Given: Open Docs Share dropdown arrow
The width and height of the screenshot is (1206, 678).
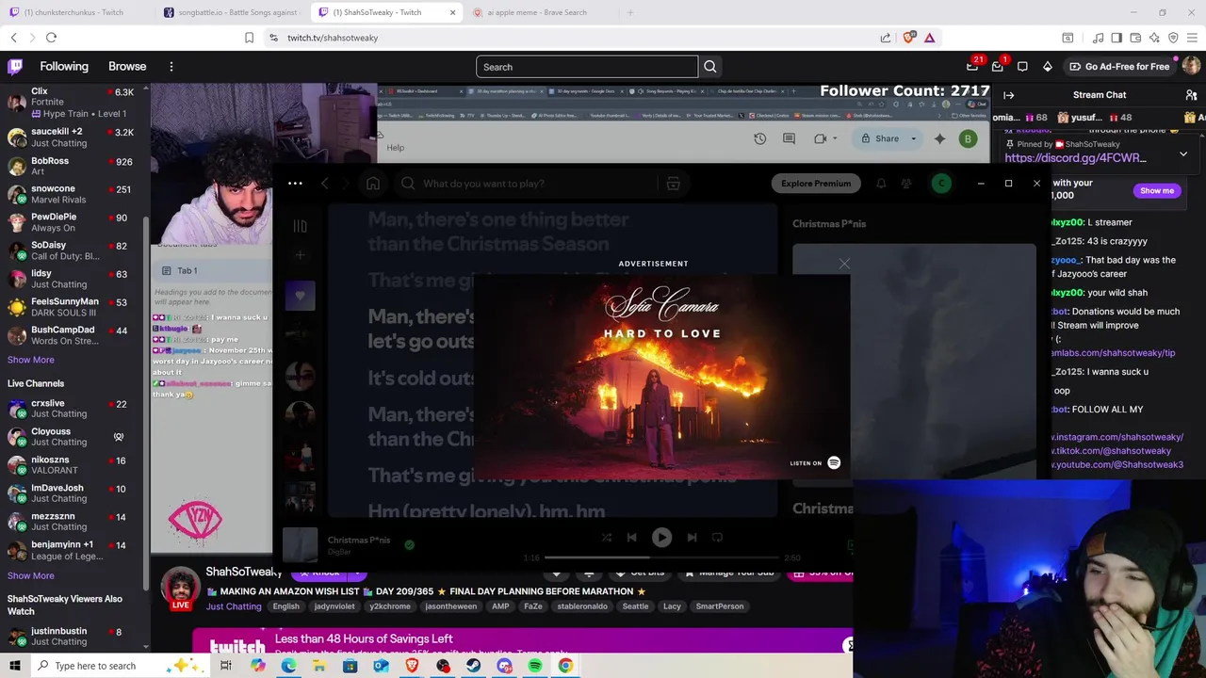Looking at the screenshot, I should (x=913, y=138).
